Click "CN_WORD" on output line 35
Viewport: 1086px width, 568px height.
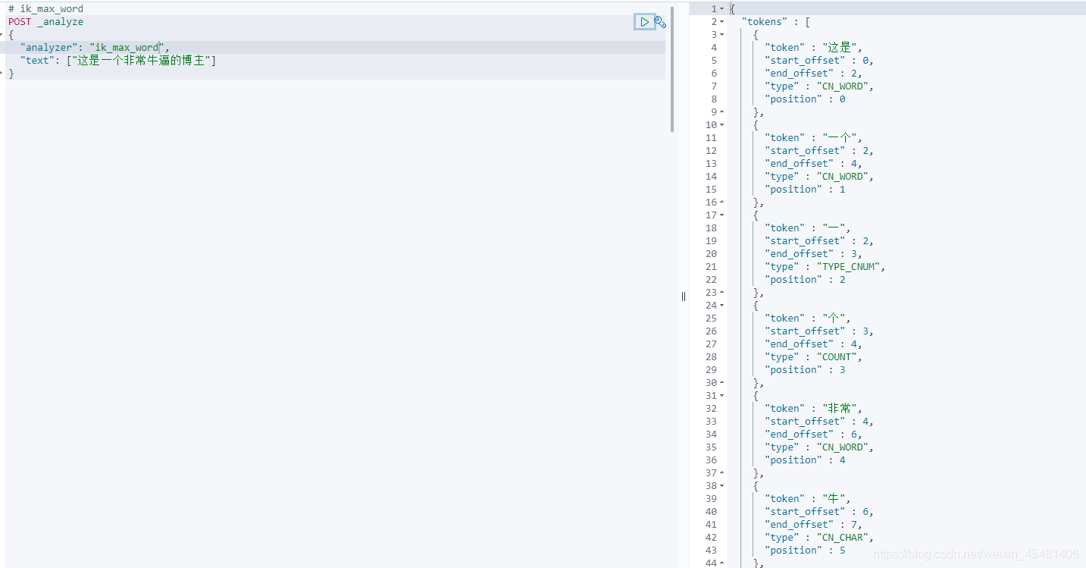pos(843,447)
